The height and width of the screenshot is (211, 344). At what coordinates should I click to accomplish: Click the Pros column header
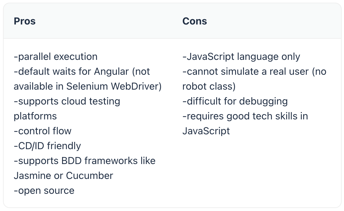click(x=25, y=21)
